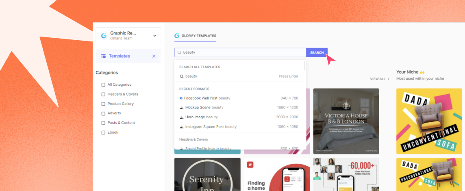Click the 940 × 788 size text
Image resolution: width=465 pixels, height=191 pixels.
pyautogui.click(x=289, y=98)
